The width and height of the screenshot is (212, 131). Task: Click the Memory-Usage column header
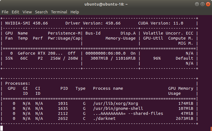coord(120,38)
